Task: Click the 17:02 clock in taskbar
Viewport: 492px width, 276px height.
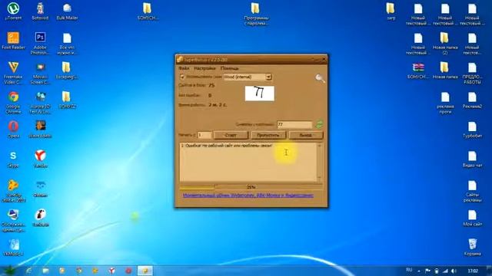Action: click(473, 271)
